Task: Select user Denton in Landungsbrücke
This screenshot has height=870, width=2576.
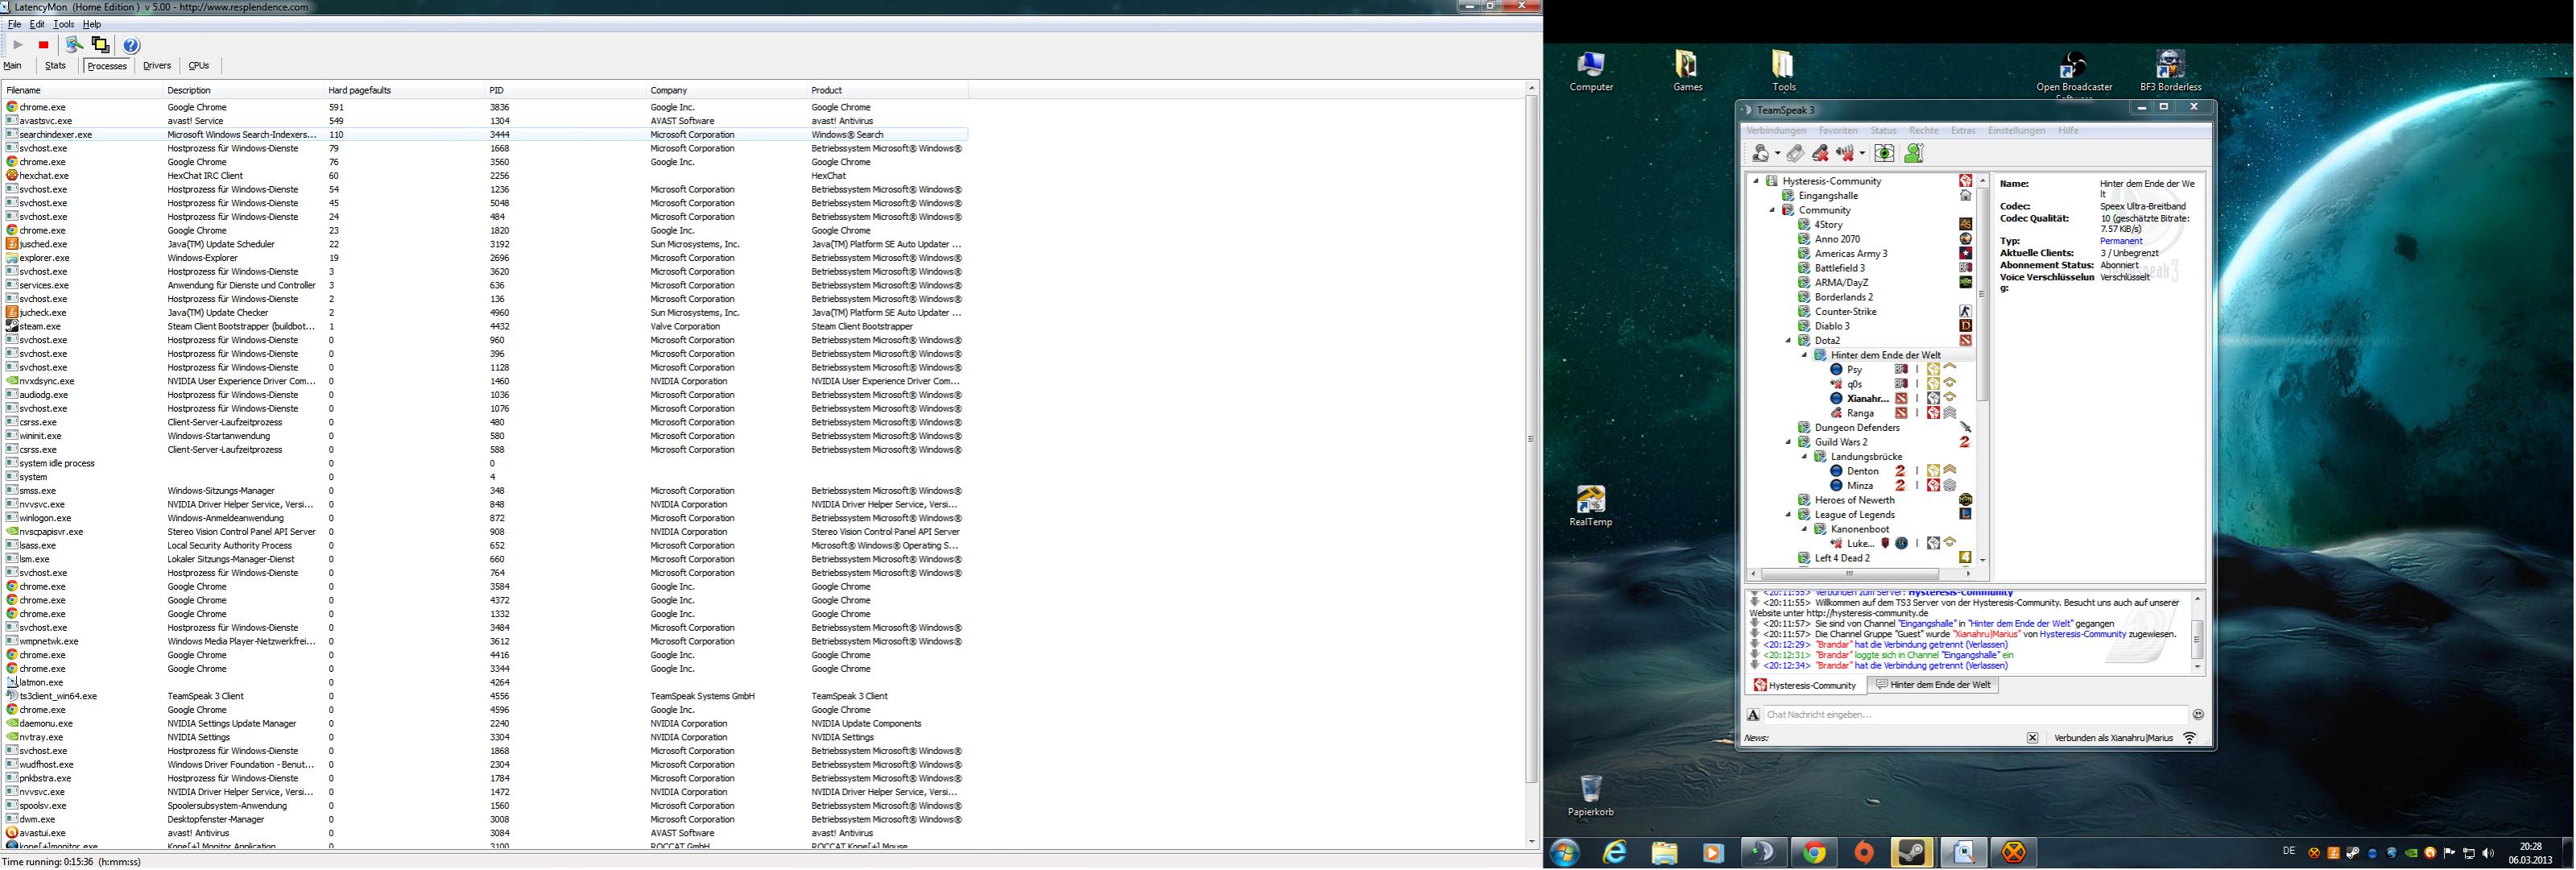Action: coord(1863,471)
